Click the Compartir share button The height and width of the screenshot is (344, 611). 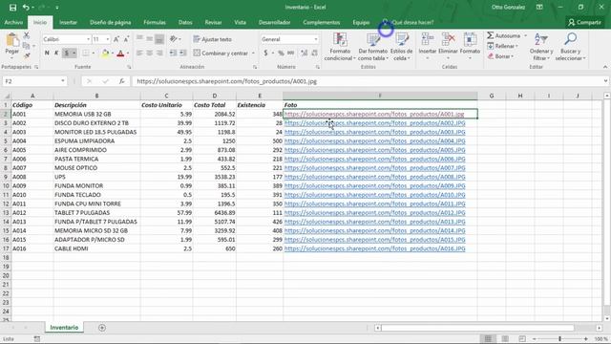pyautogui.click(x=584, y=22)
